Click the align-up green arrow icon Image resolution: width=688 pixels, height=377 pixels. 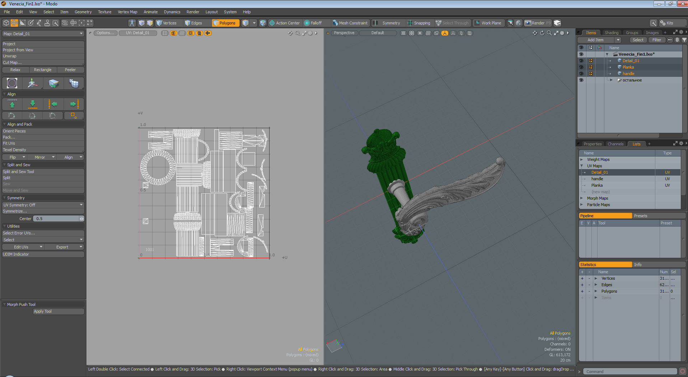(12, 104)
